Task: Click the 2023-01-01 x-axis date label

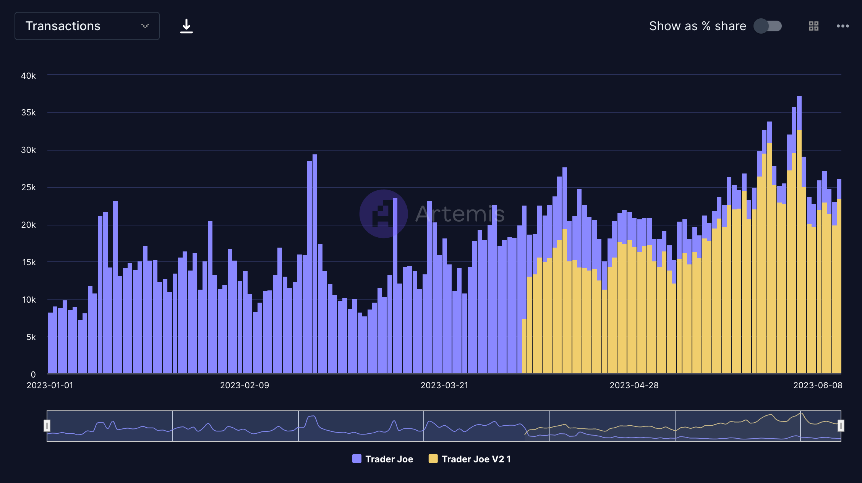Action: click(x=50, y=385)
